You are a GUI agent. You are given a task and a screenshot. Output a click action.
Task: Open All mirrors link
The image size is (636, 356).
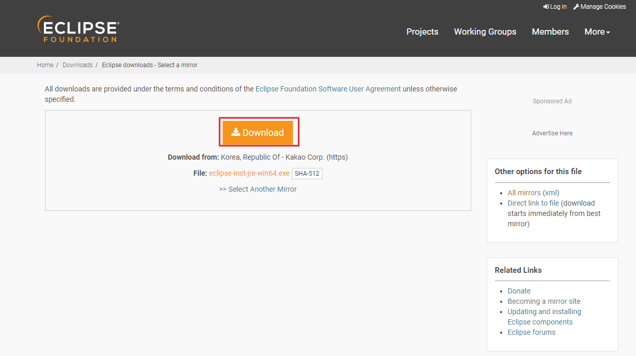524,193
